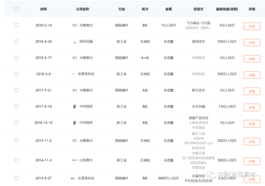Click investor 达晨创投

[x=199, y=176]
